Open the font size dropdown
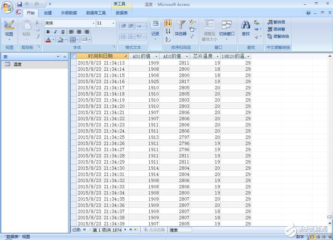 pos(113,23)
